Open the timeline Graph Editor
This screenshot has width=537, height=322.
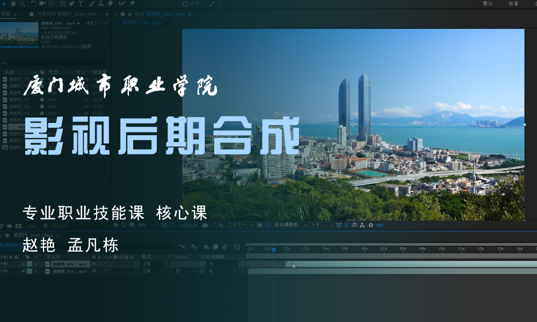[237, 247]
